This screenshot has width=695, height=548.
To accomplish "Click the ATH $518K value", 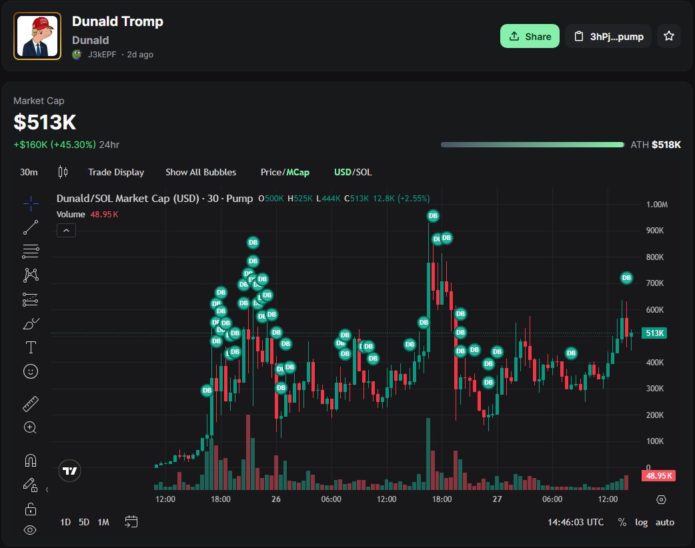I will point(666,145).
